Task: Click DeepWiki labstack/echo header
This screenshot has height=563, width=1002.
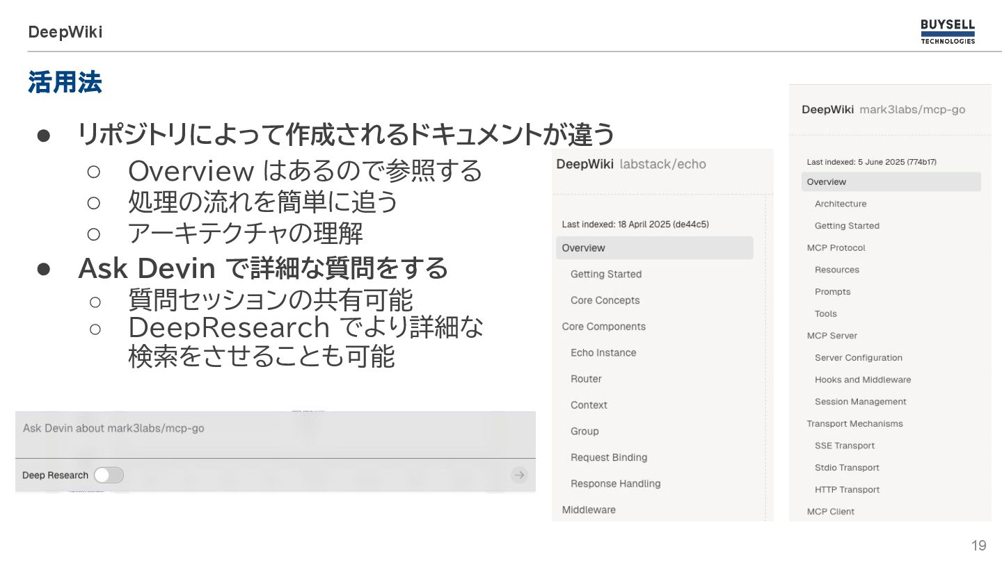Action: point(631,164)
